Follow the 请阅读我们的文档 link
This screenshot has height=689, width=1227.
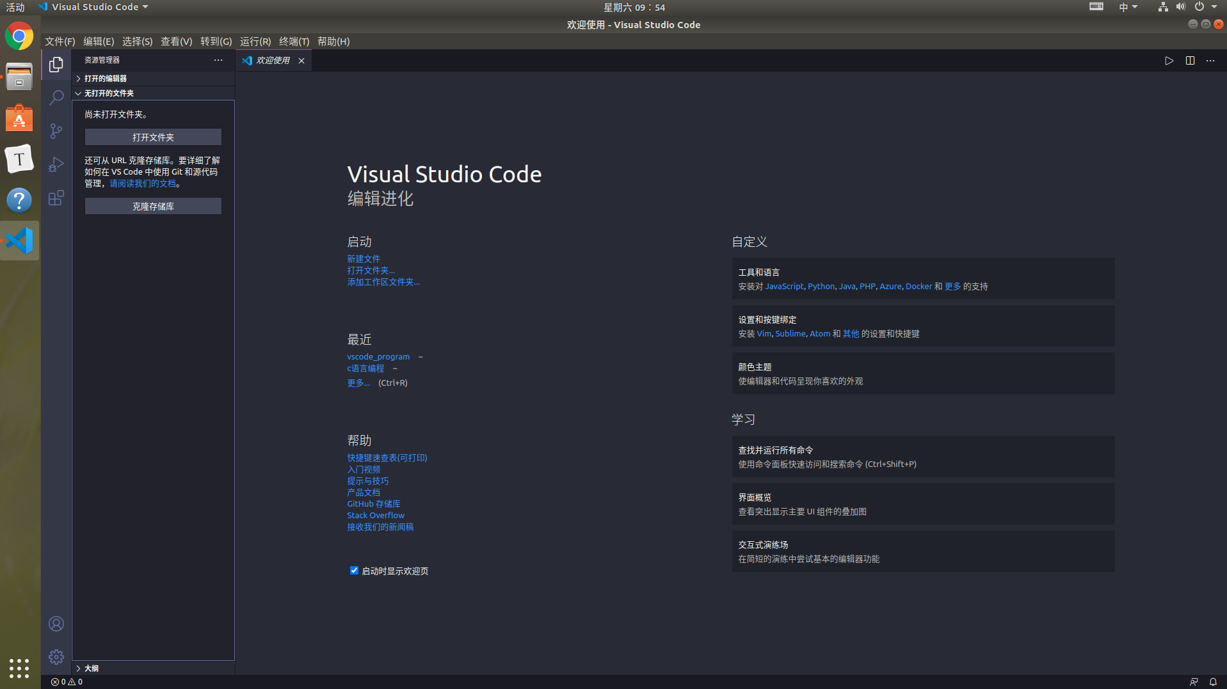point(143,184)
